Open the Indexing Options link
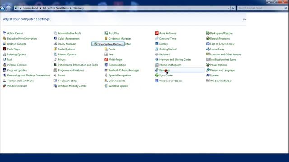289x162 pixels. 17,54
